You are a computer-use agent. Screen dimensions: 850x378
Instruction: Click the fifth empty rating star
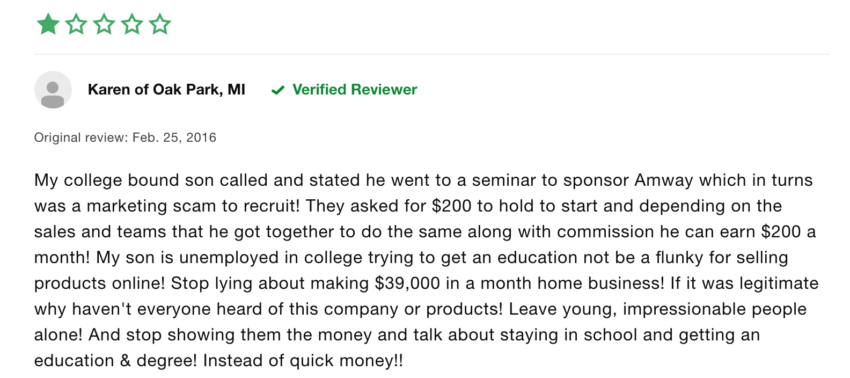point(160,24)
